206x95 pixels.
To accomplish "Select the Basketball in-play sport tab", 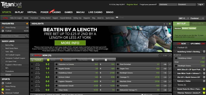I will click(66, 60).
